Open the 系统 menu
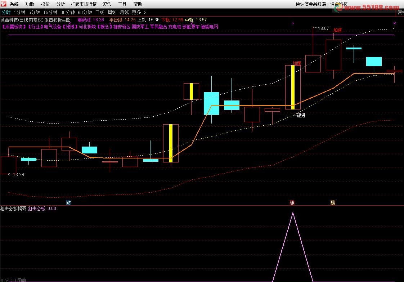 click(14, 4)
